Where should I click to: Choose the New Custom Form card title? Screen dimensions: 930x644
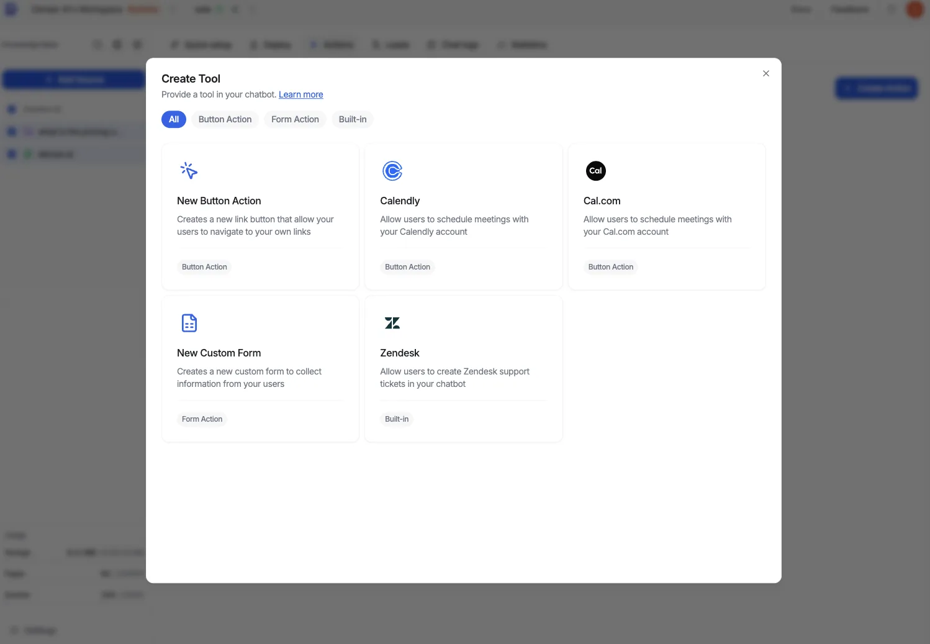click(219, 353)
